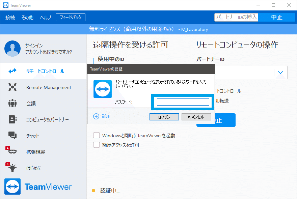Close the TeamViewer window
The width and height of the screenshot is (297, 199).
[x=289, y=5]
